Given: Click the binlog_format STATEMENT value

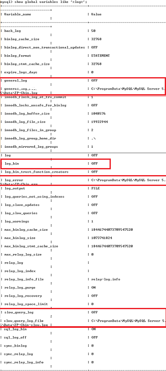Looking at the screenshot, I should pos(100,56).
